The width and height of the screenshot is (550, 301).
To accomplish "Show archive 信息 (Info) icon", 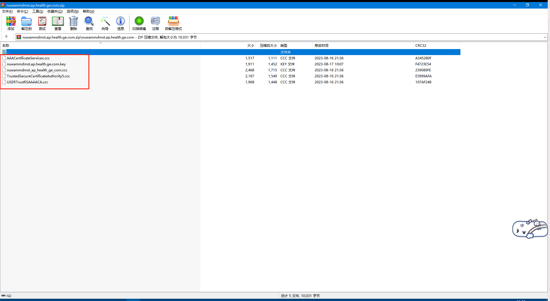I will click(121, 23).
